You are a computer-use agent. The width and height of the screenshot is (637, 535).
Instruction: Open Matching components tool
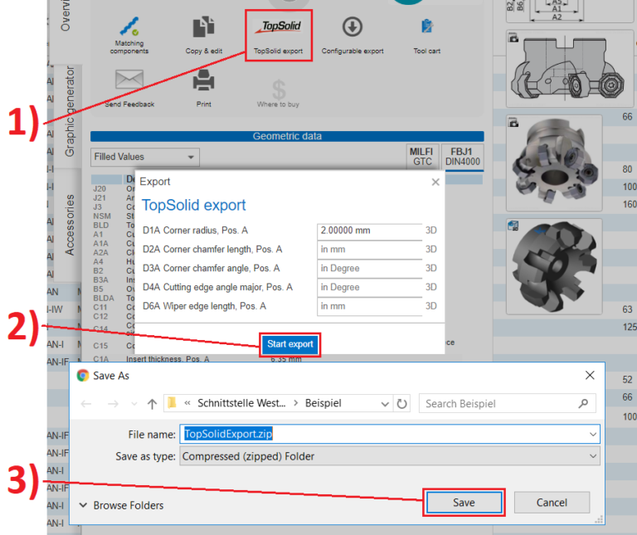click(x=129, y=36)
